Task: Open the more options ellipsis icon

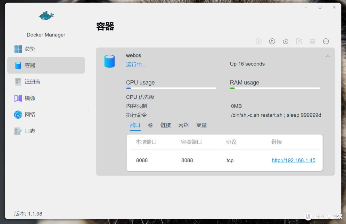Action: tap(326, 41)
